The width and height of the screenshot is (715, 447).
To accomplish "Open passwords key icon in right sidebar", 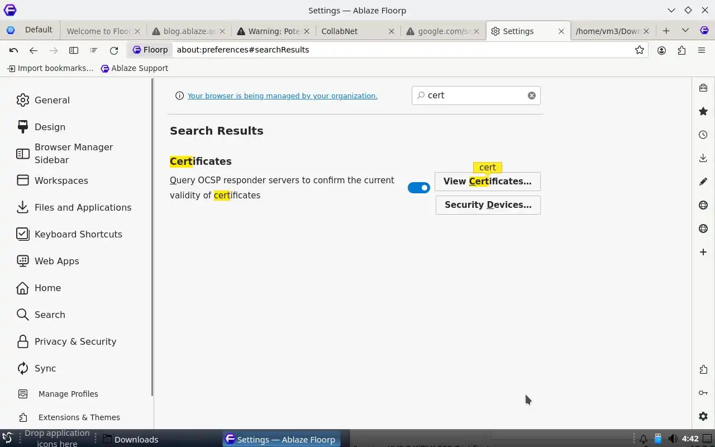I will [x=703, y=393].
